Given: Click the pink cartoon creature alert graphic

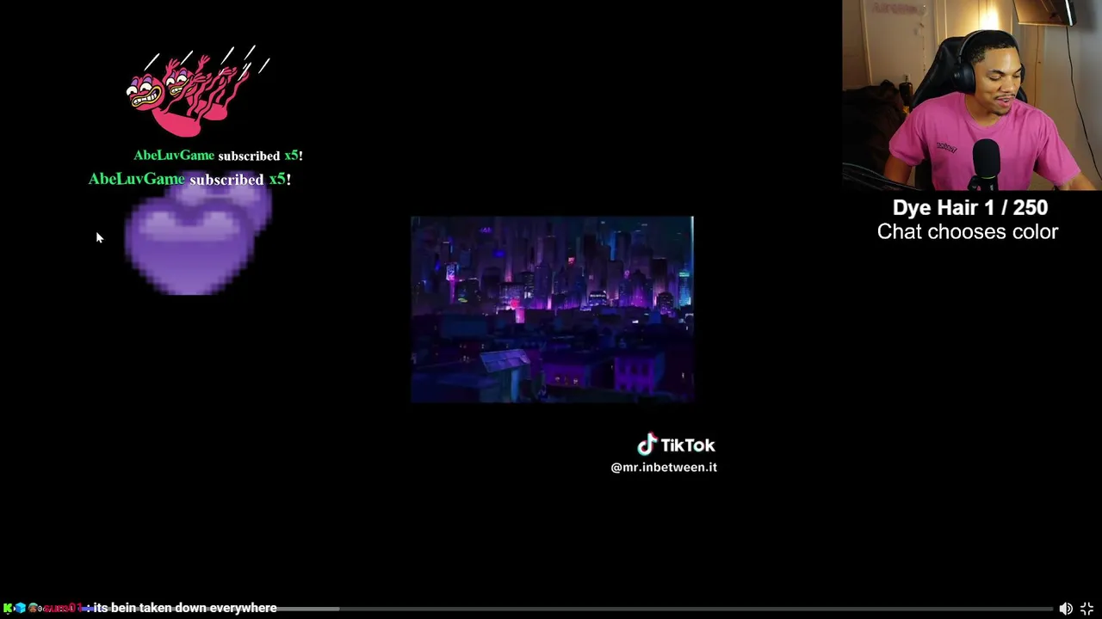Looking at the screenshot, I should (x=197, y=91).
